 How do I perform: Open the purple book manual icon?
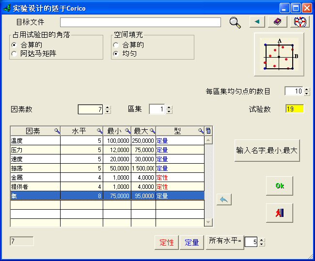point(277,22)
